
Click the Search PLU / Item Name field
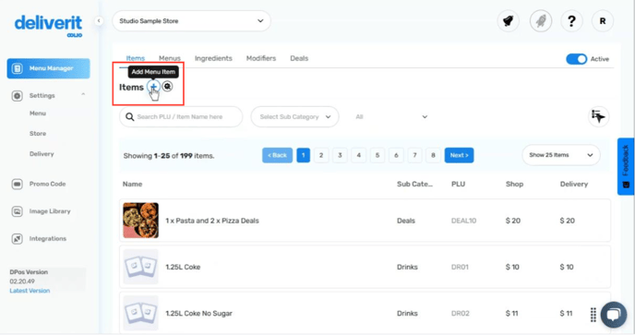pos(181,116)
